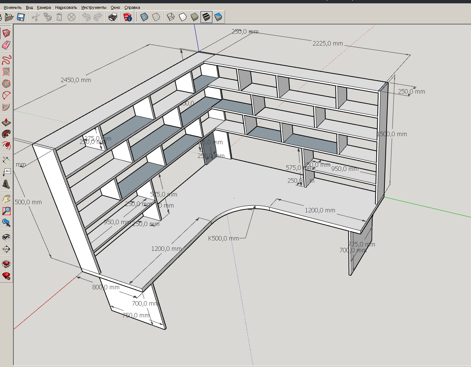The width and height of the screenshot is (471, 367).
Task: Select the Look Around eye tool
Action: point(6,237)
